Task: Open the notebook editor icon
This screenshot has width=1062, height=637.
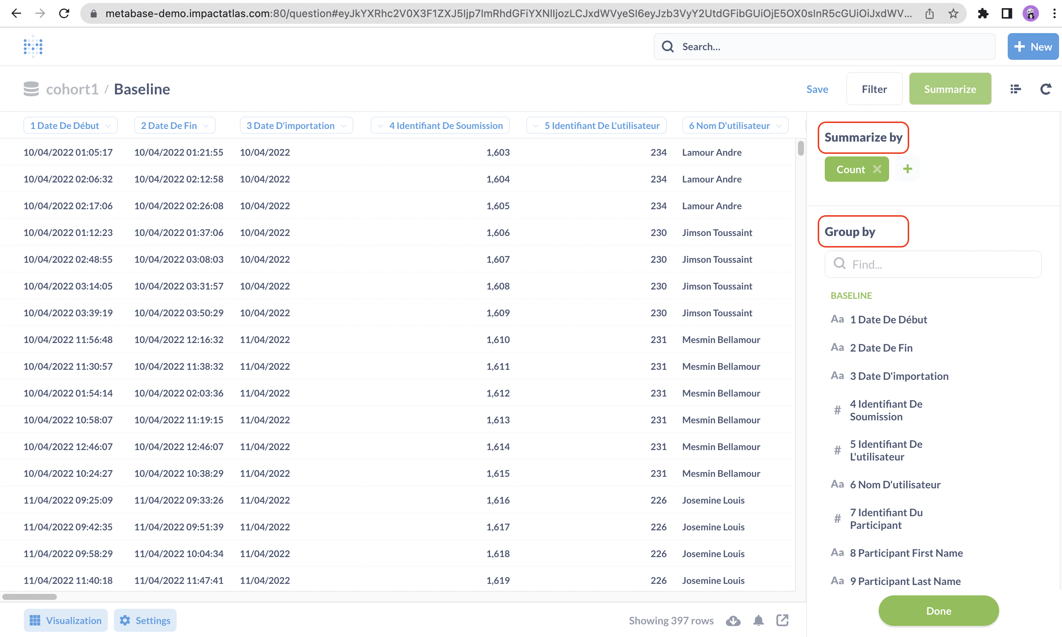Action: [1015, 89]
